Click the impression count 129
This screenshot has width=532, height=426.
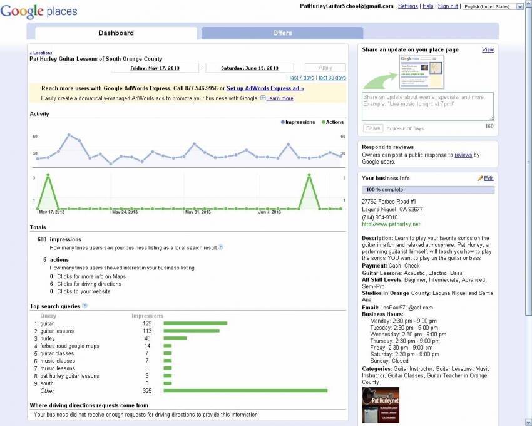coord(147,323)
